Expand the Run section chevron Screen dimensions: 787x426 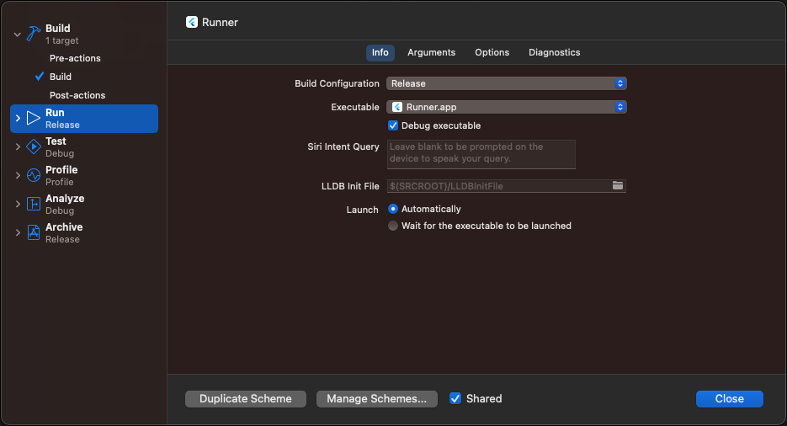click(x=18, y=118)
